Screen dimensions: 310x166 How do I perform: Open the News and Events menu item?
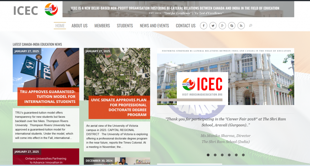154,26
